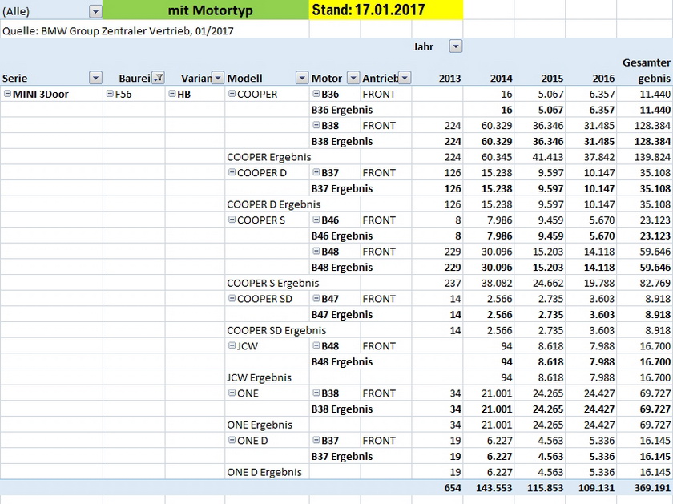
Task: Open the (Alle) report filter dropdown
Action: coord(95,11)
